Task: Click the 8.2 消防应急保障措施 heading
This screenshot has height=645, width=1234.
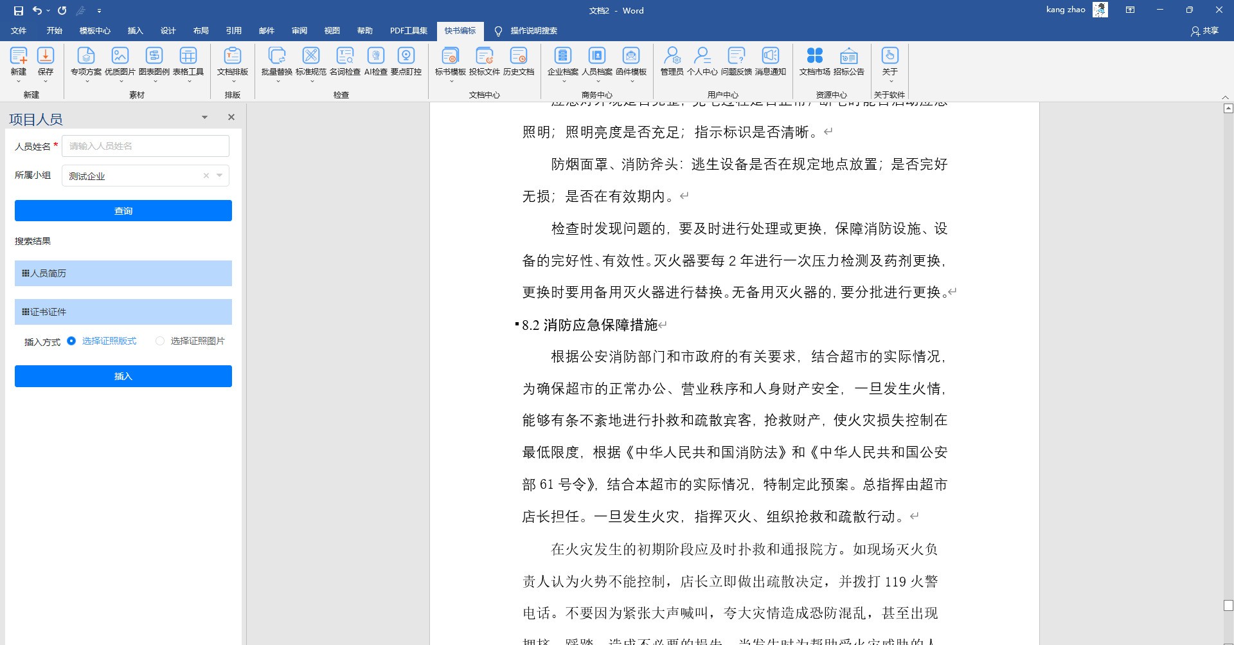Action: [x=590, y=325]
